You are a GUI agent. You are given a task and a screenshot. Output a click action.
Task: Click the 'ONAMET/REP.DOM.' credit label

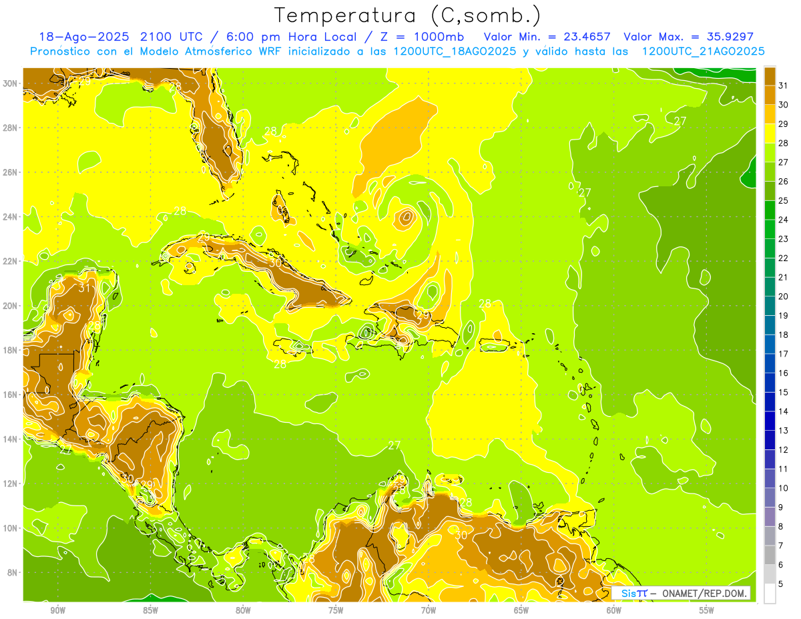(705, 593)
